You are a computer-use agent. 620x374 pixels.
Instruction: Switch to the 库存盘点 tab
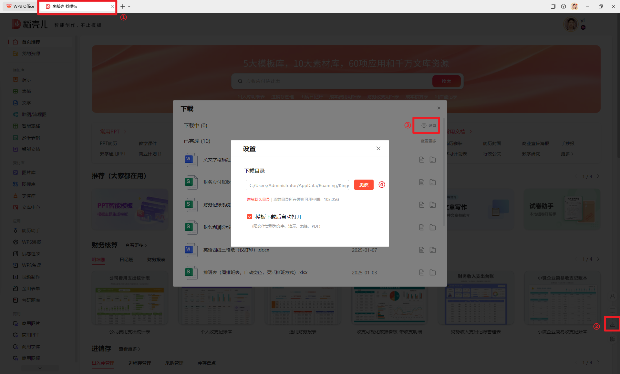coord(207,363)
